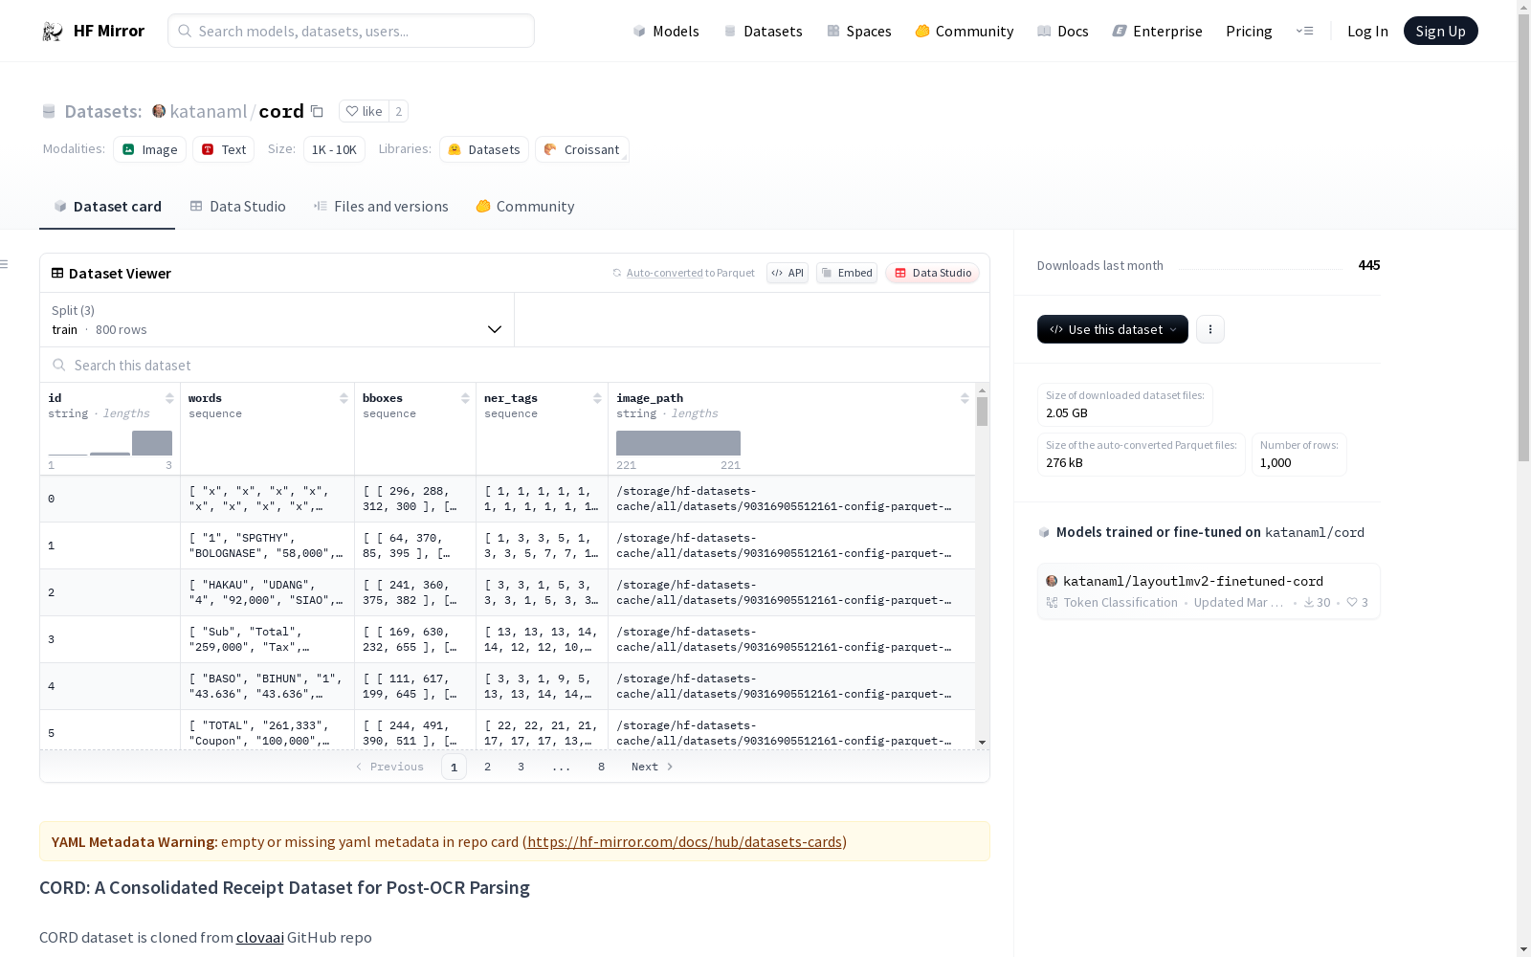This screenshot has width=1531, height=957.
Task: Like the cord dataset
Action: pyautogui.click(x=364, y=111)
